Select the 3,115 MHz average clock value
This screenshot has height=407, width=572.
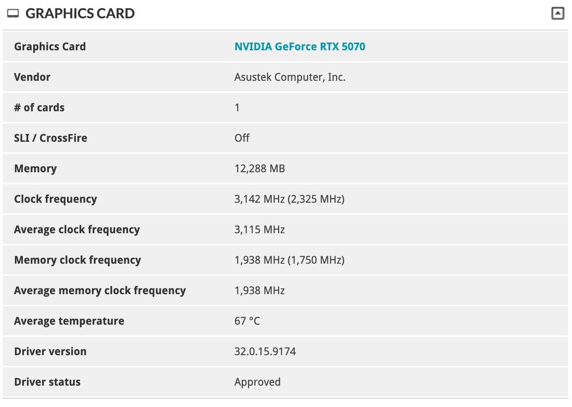pyautogui.click(x=260, y=229)
